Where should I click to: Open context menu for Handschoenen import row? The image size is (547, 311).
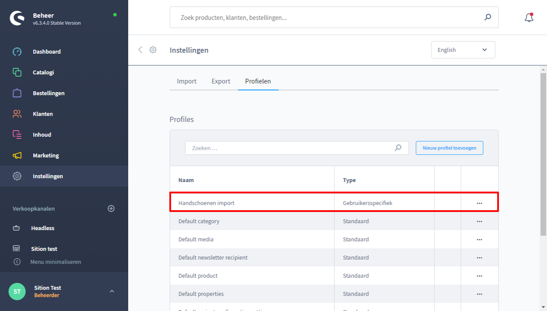coord(479,203)
